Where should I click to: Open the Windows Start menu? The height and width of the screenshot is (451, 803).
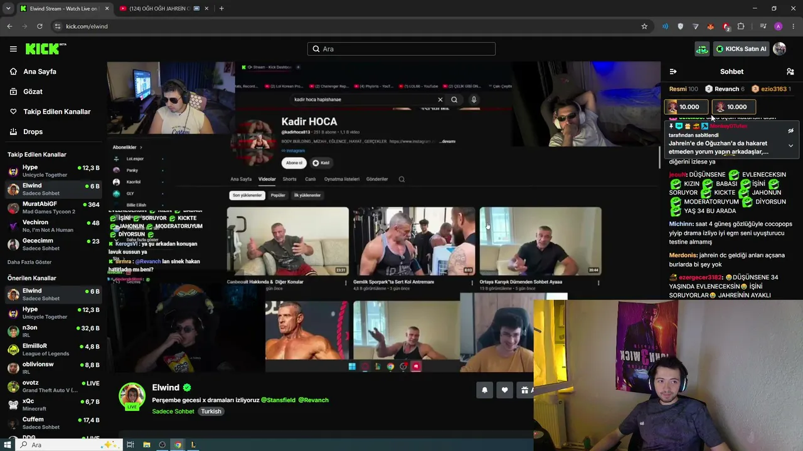8,445
